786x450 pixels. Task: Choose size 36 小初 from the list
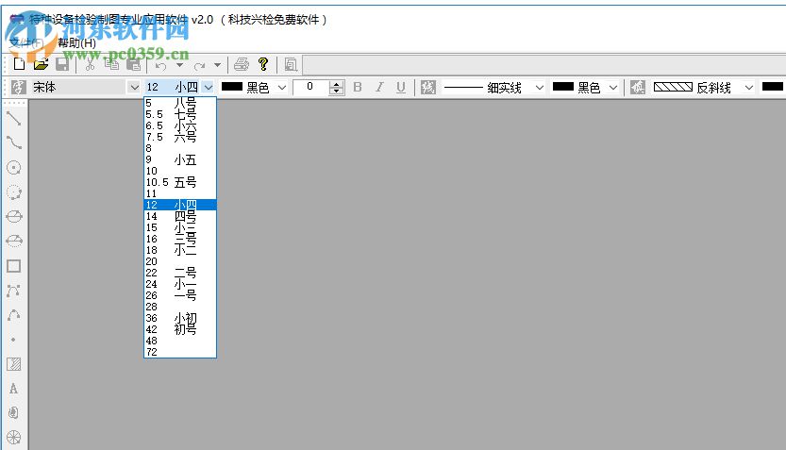pos(180,318)
